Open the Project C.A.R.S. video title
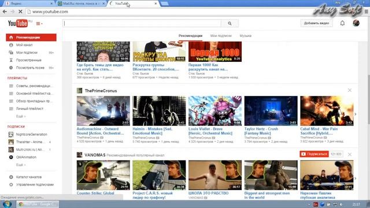370x208 pixels. [x=153, y=195]
